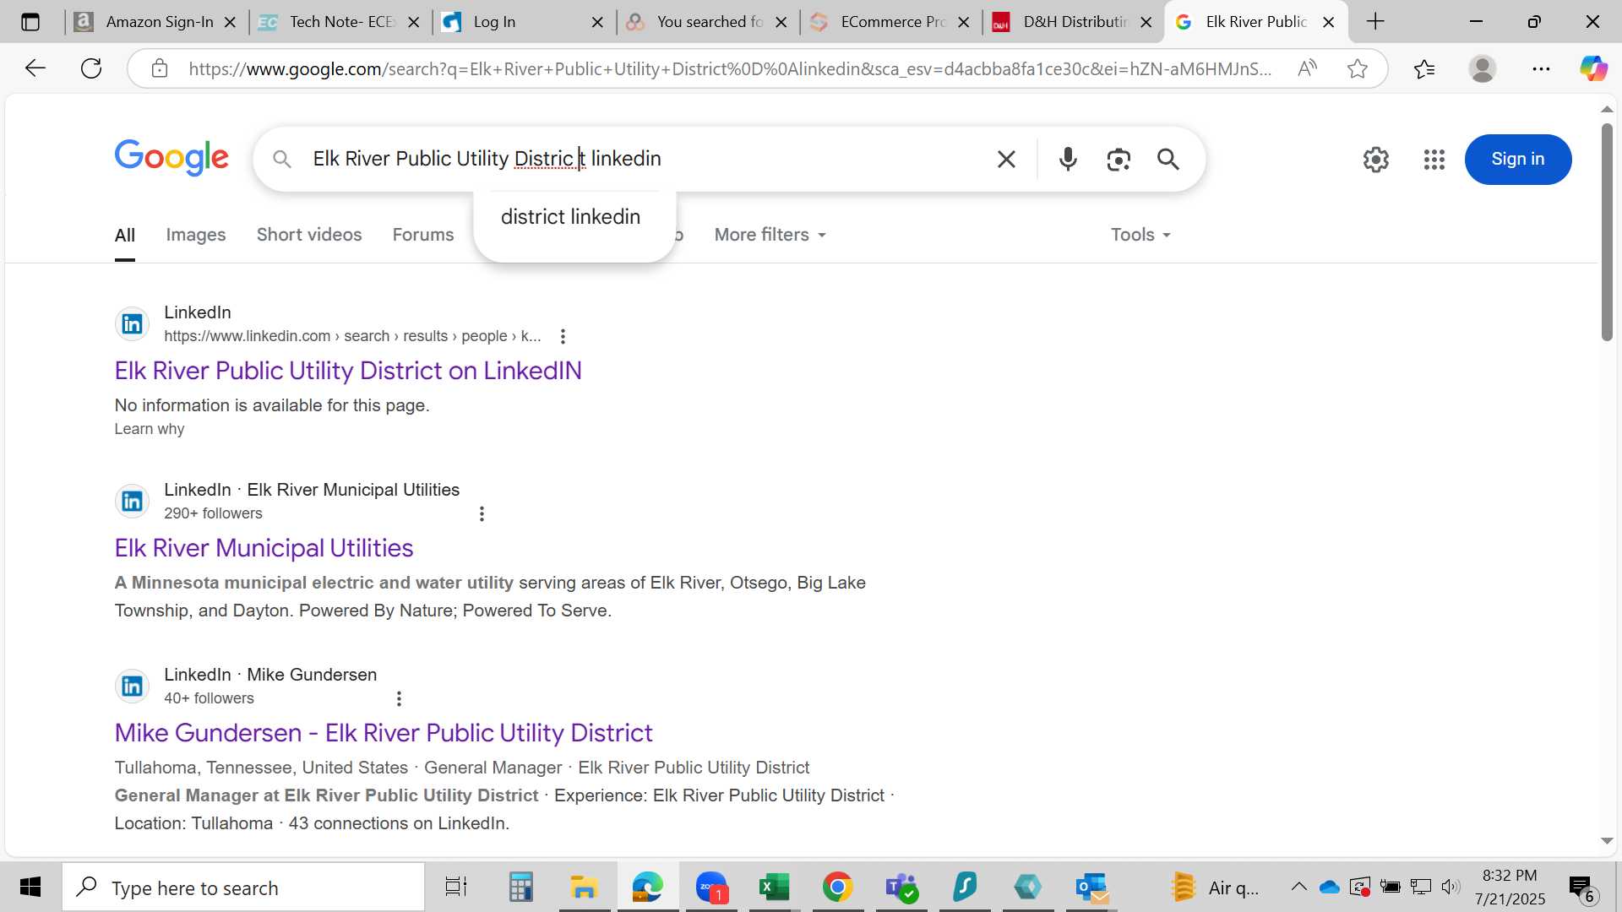1622x912 pixels.
Task: Open the Air quality weather widget
Action: (1215, 888)
